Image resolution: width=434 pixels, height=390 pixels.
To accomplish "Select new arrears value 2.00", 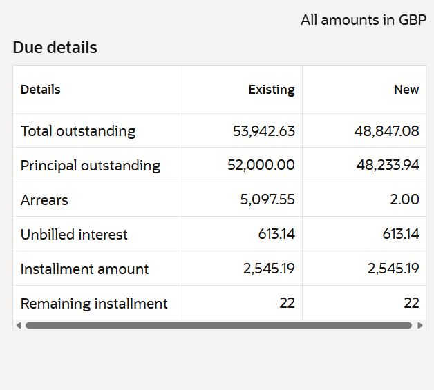I will (x=404, y=200).
